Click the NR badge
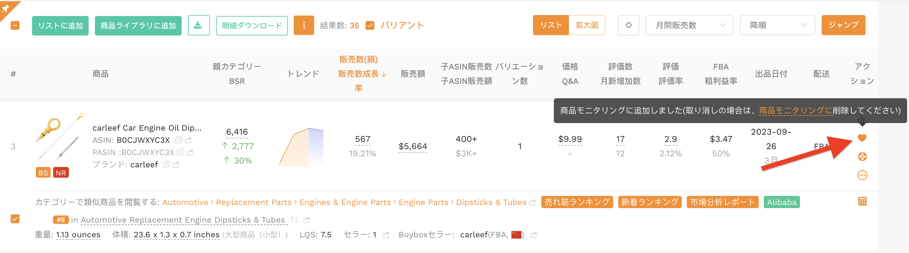909x253 pixels. coord(61,173)
